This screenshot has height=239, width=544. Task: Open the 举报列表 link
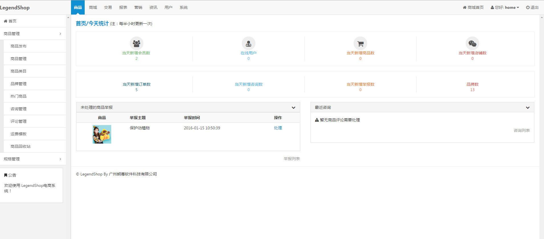click(292, 159)
